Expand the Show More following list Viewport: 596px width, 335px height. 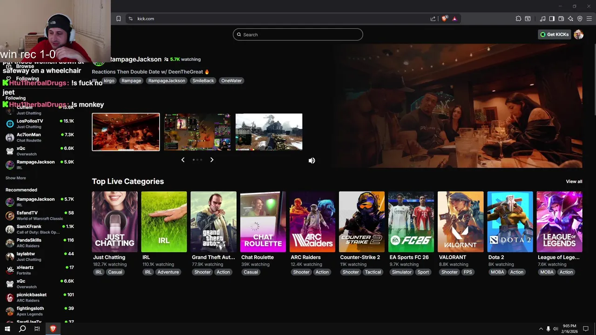pos(16,178)
